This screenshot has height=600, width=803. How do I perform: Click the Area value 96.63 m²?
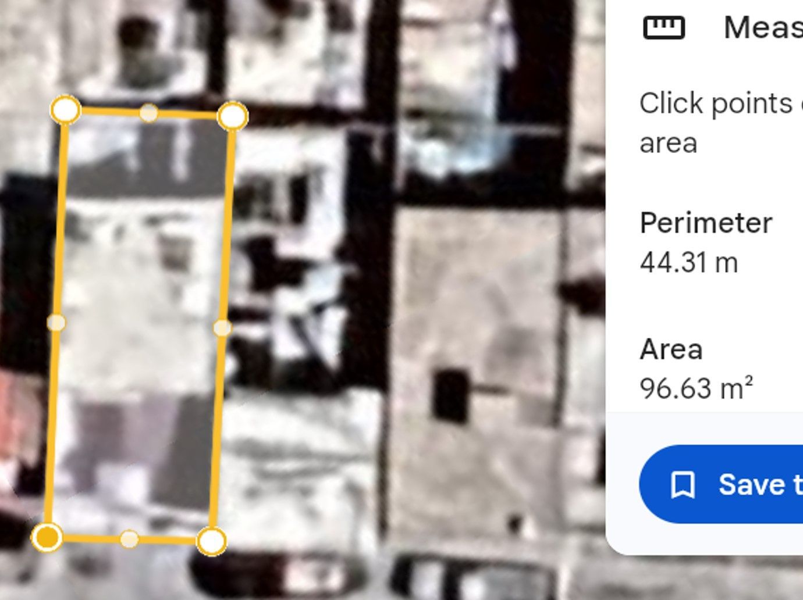click(697, 388)
